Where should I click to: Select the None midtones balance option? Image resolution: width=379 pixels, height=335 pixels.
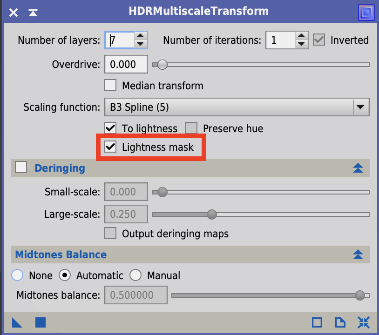click(x=17, y=275)
